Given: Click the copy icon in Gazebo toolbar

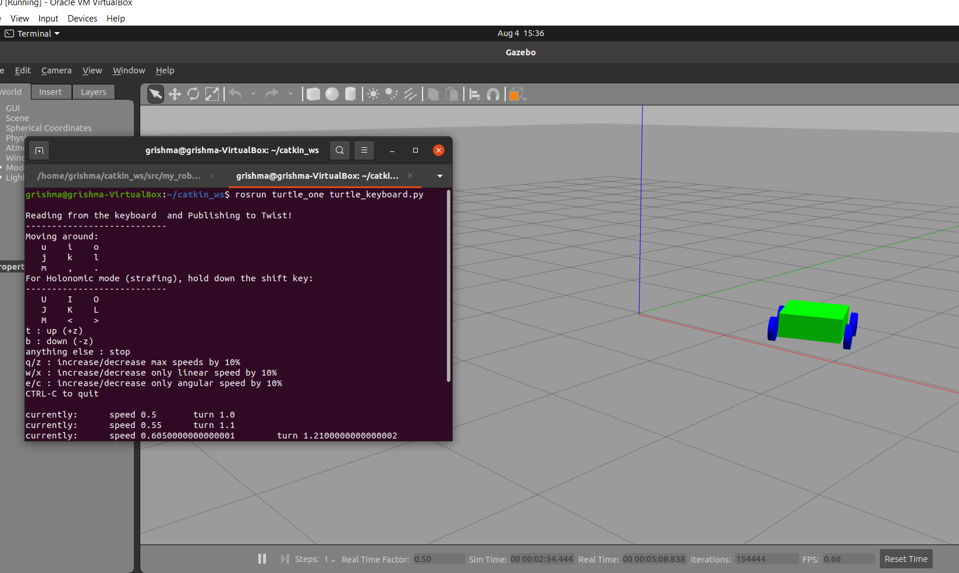Looking at the screenshot, I should (x=433, y=94).
